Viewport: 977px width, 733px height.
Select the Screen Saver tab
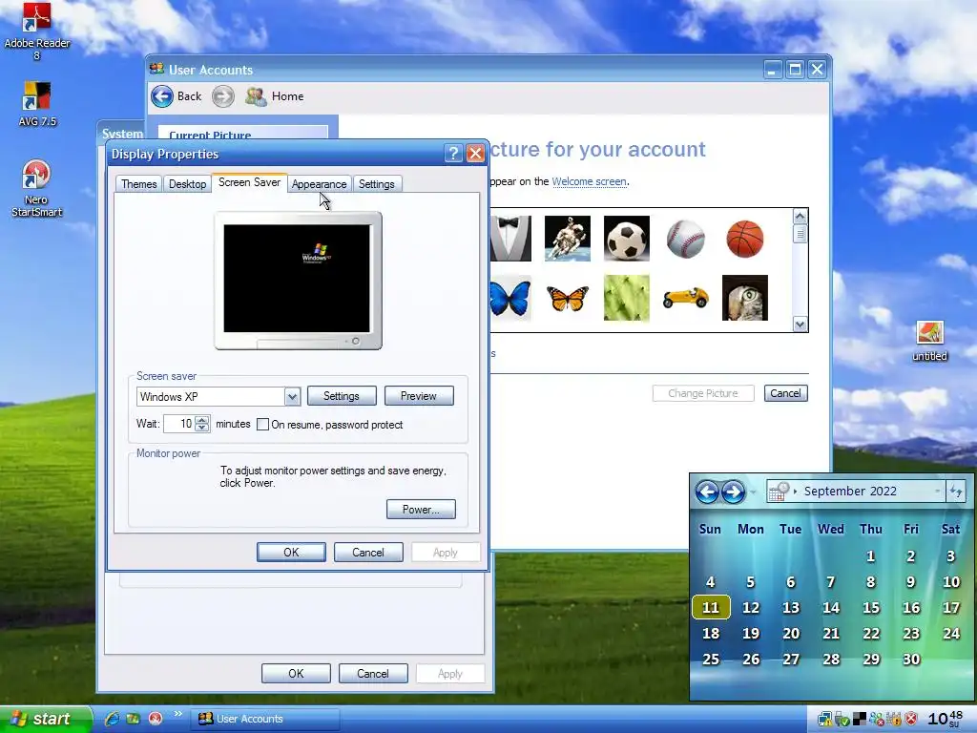point(249,182)
